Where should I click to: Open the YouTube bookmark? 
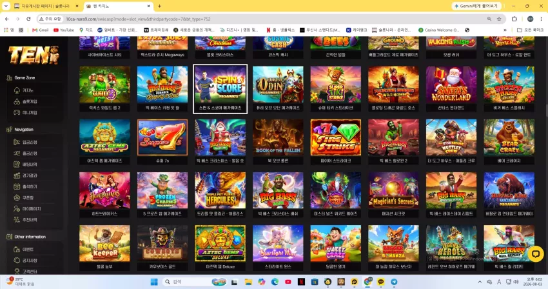[64, 30]
